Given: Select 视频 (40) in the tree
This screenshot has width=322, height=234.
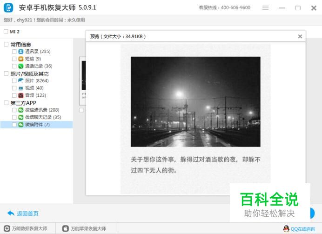Looking at the screenshot, I should (x=34, y=88).
